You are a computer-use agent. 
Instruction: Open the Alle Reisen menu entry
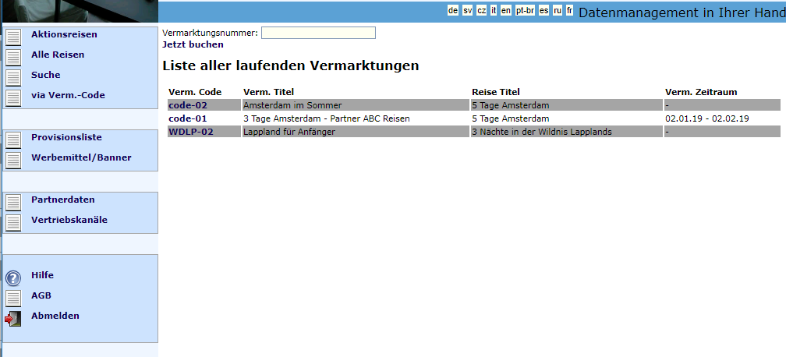[x=58, y=55]
